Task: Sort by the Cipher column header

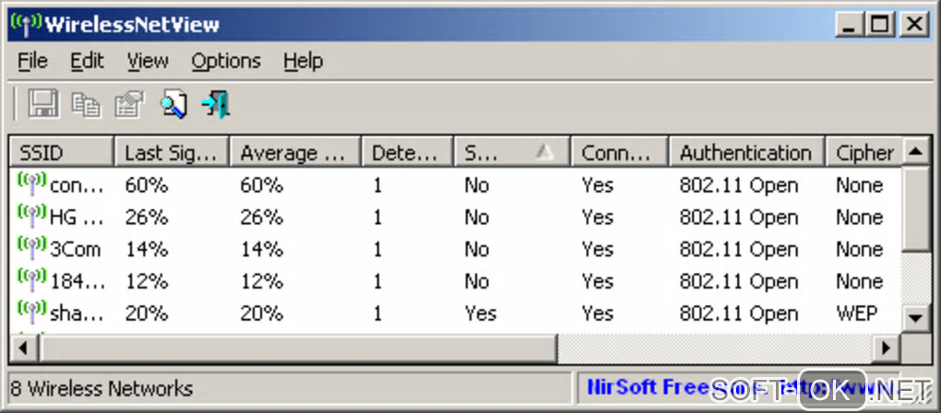Action: 864,153
